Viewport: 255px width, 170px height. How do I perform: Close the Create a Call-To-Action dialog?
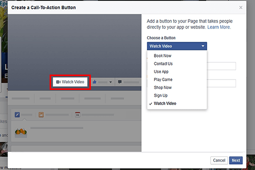click(241, 7)
